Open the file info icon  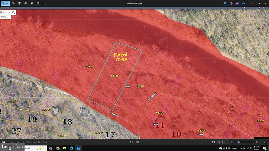(x=18, y=142)
